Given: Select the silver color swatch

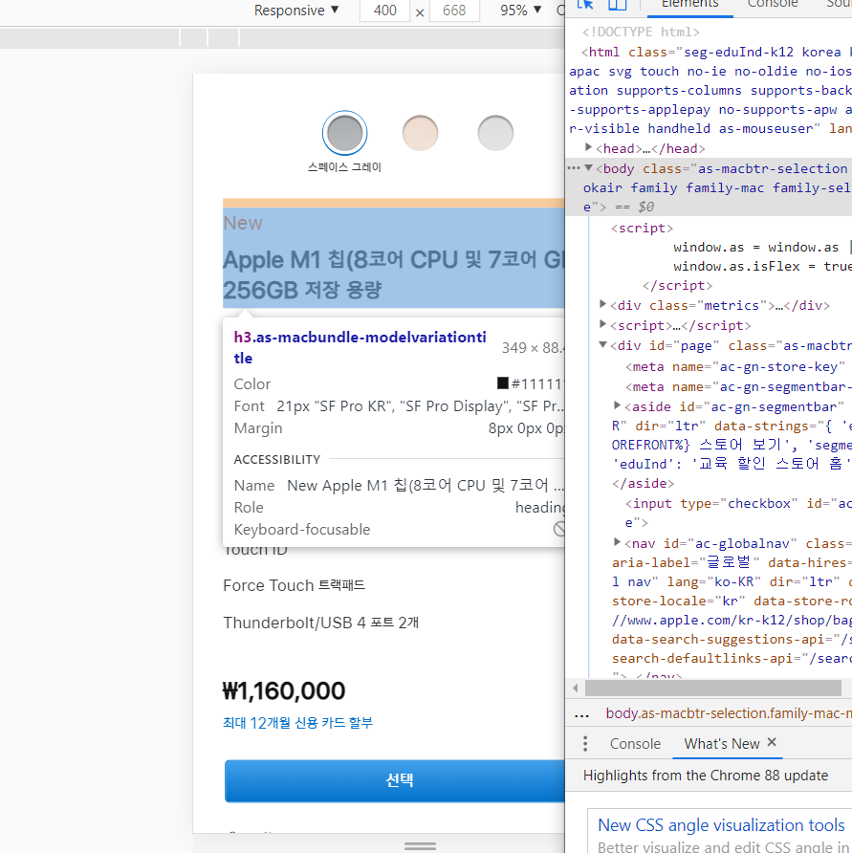Looking at the screenshot, I should [495, 133].
